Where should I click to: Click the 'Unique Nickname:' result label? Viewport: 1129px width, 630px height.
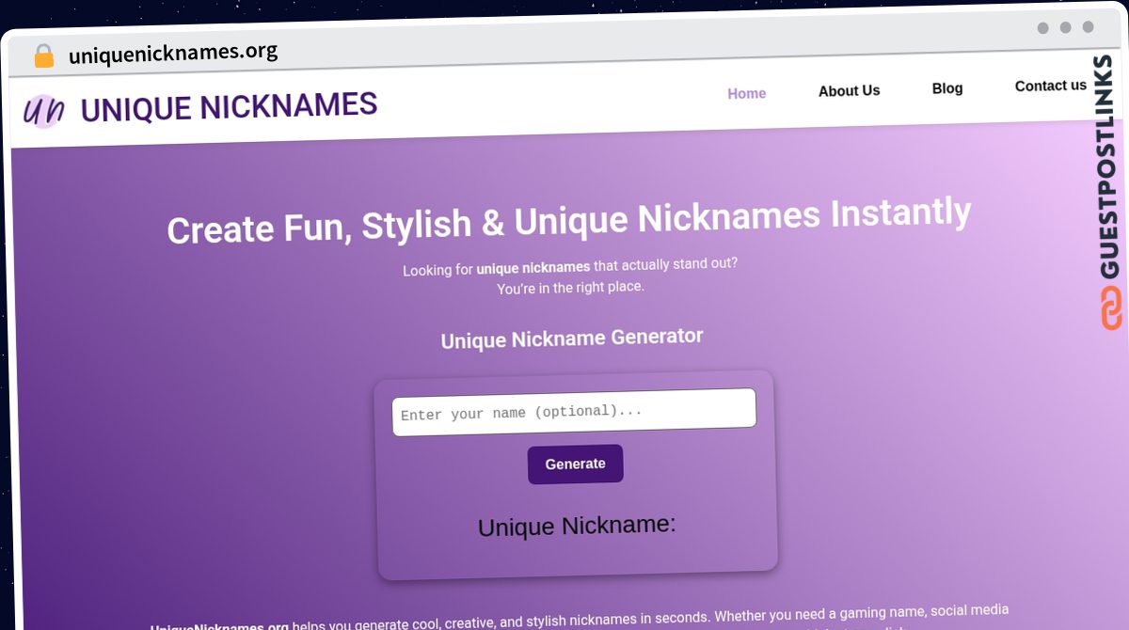click(577, 525)
